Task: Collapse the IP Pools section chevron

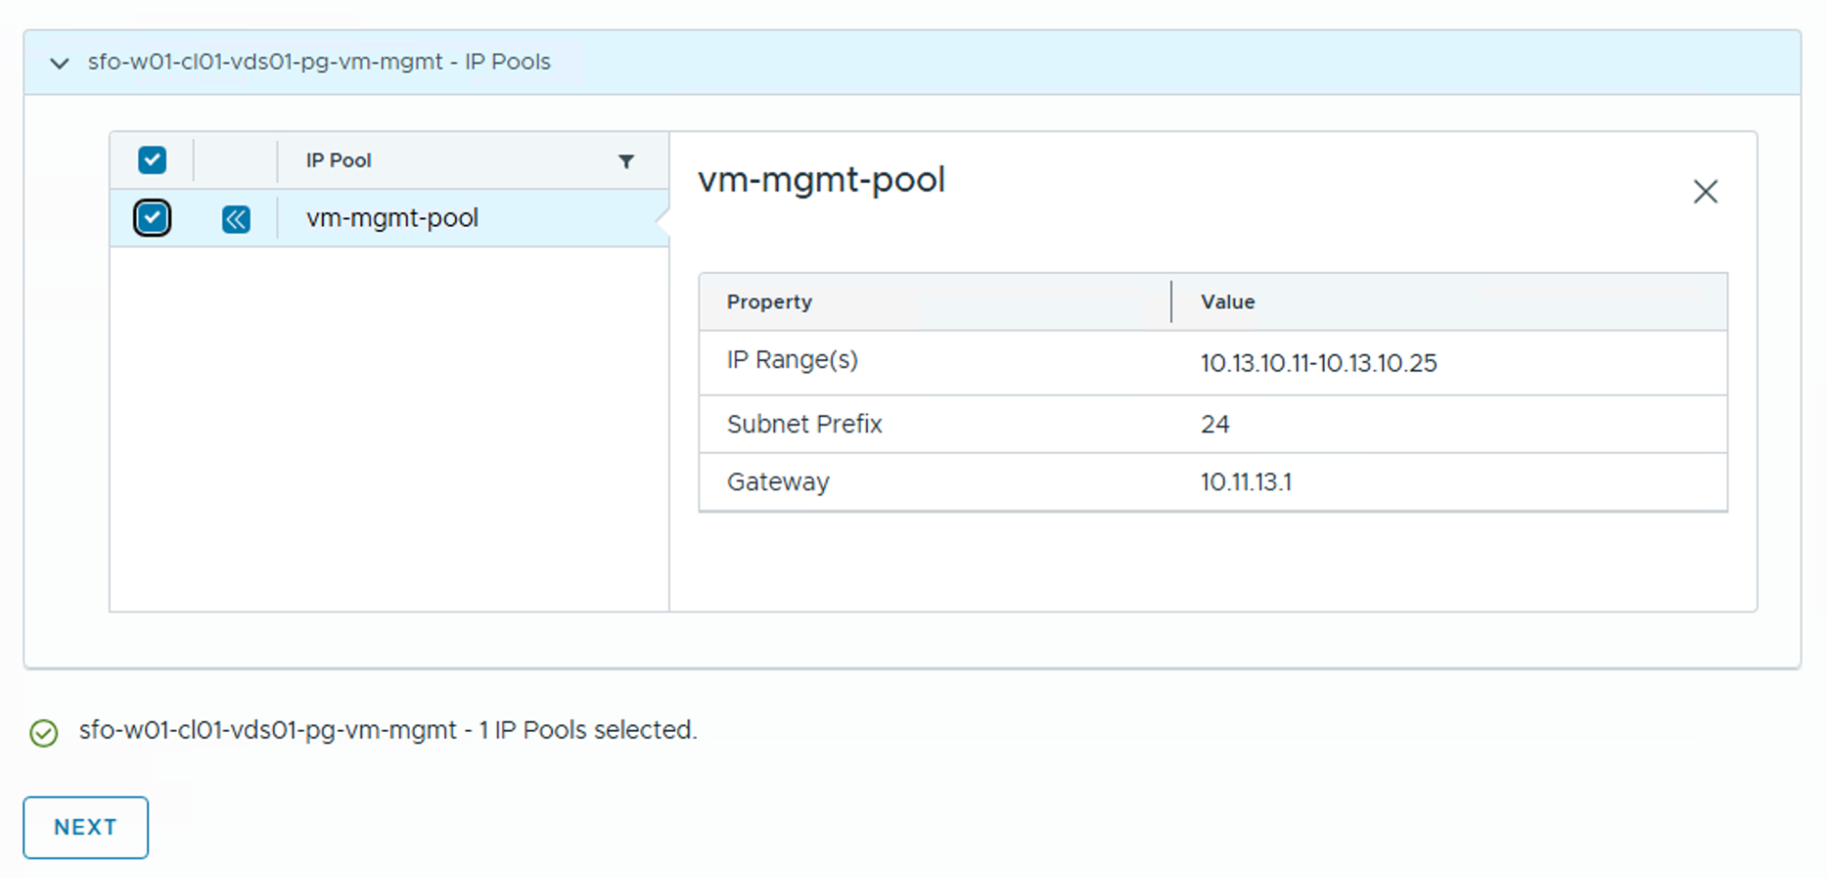Action: pos(60,63)
